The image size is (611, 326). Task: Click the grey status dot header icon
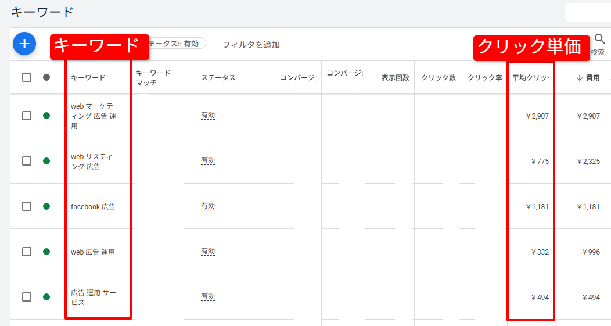click(x=46, y=77)
